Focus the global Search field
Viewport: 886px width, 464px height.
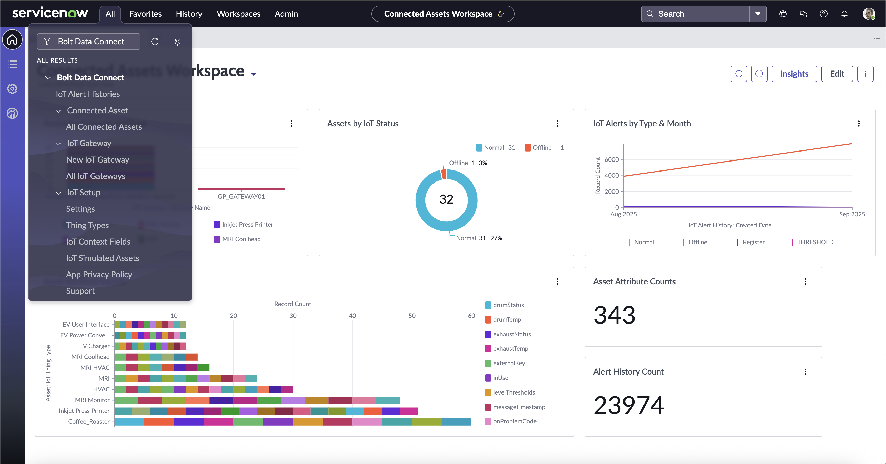coord(696,14)
